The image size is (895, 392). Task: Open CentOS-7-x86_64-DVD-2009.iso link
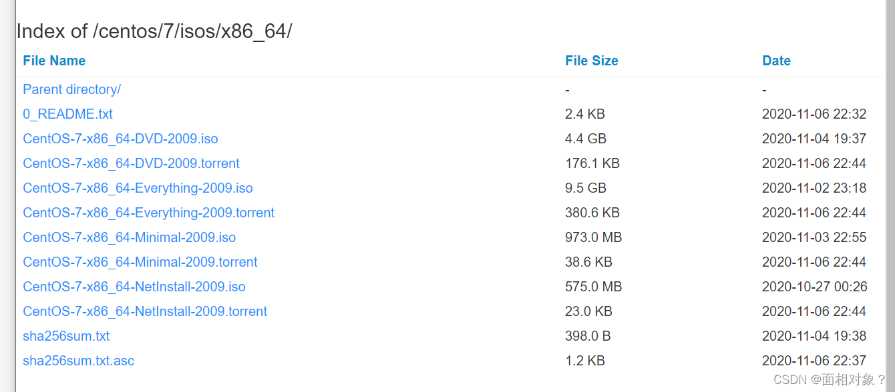pyautogui.click(x=120, y=139)
